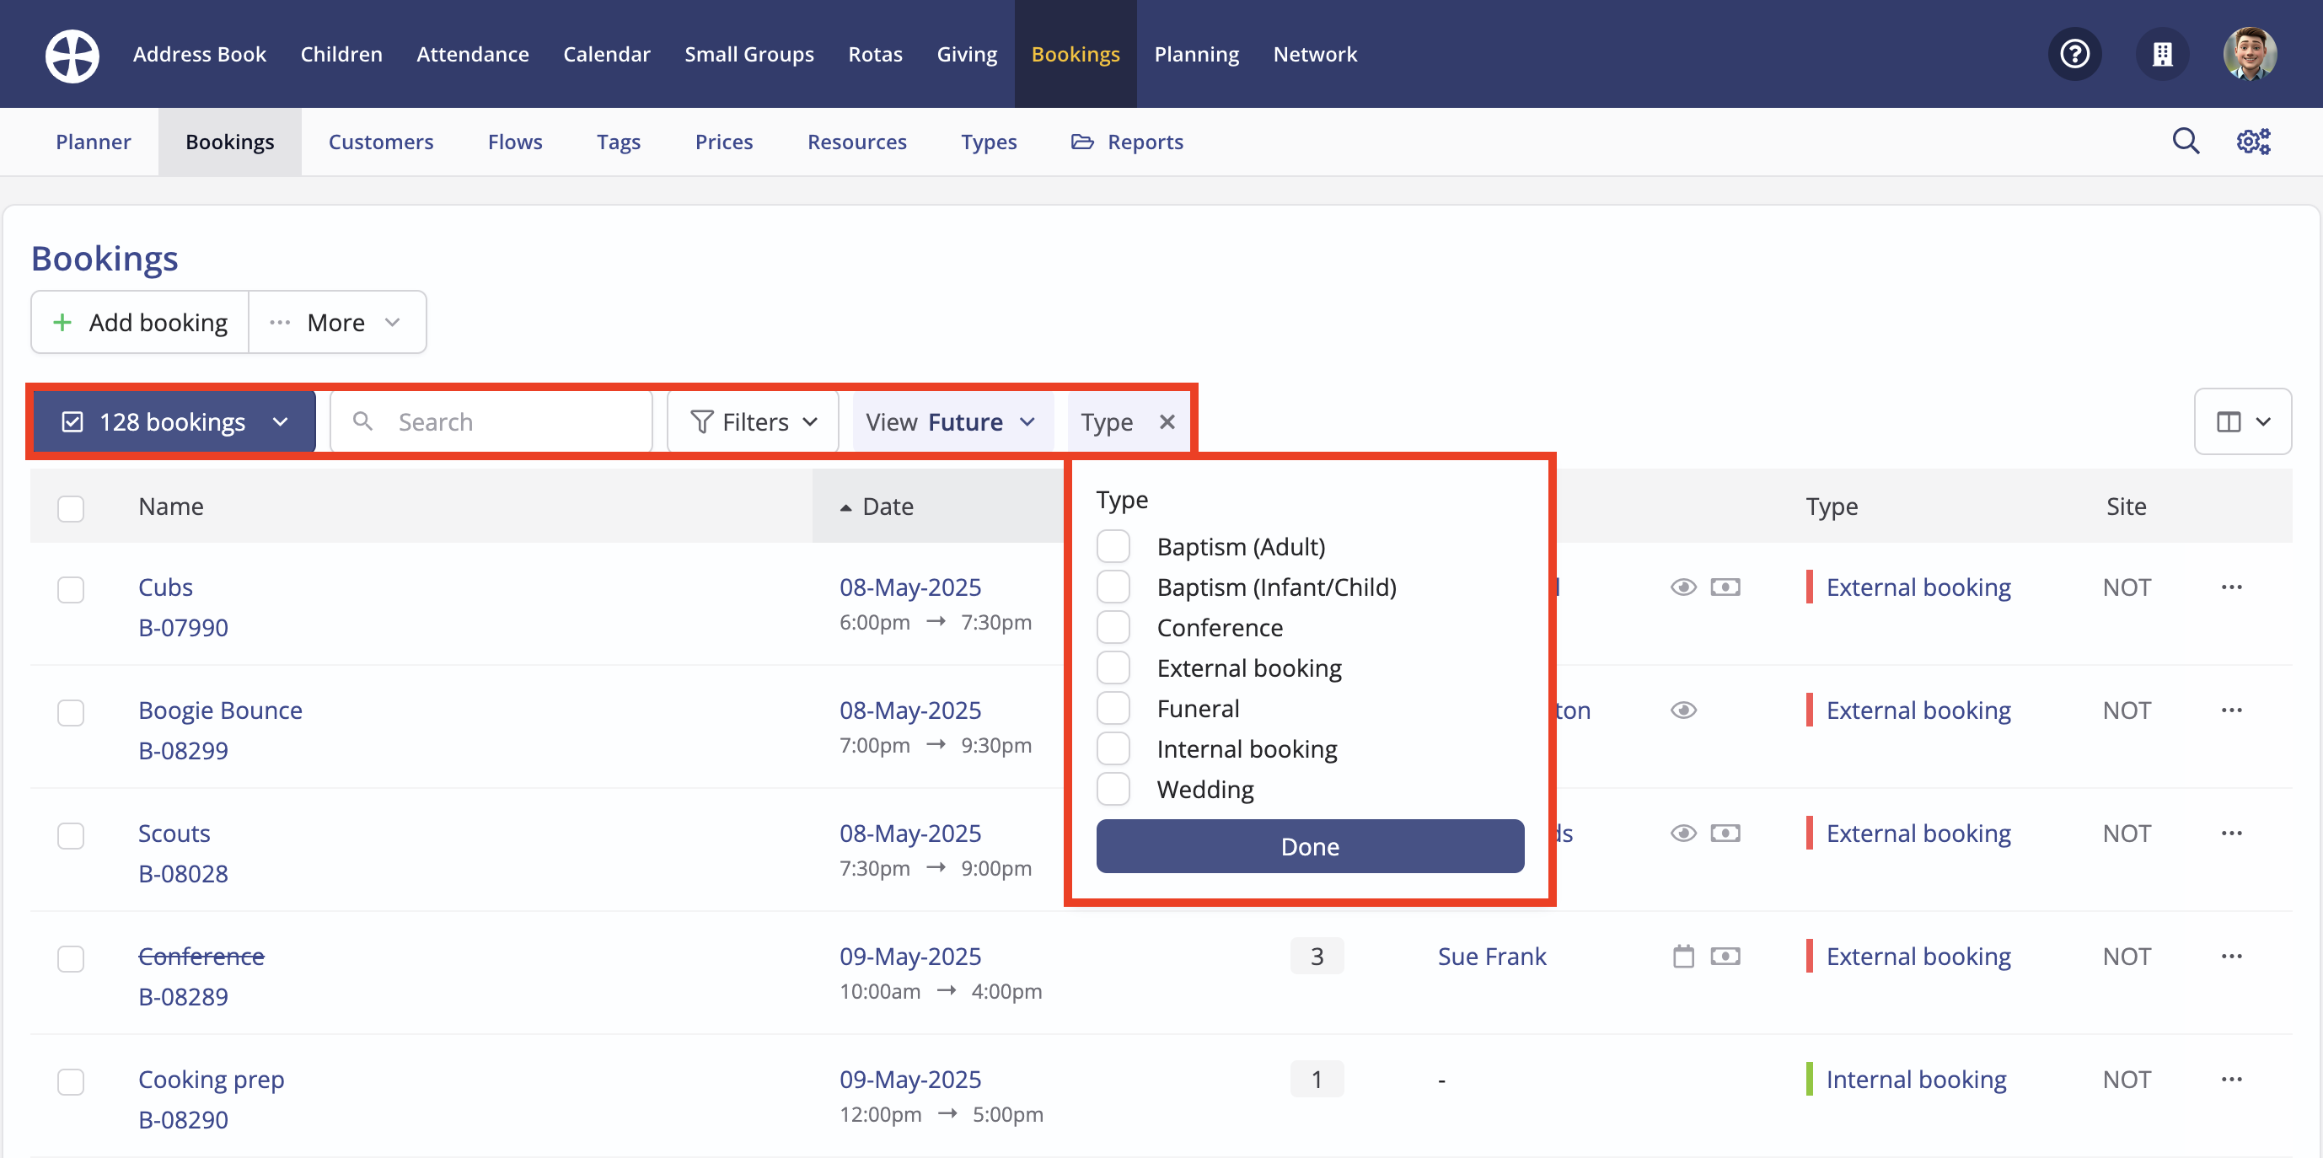
Task: Remove the Type filter with X
Action: [x=1167, y=422]
